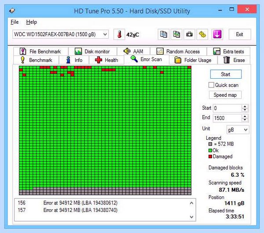Maximize the HD Tune Pro window
264x233 pixels.
click(232, 9)
